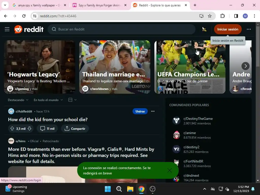Open Chrome three-dot menu
The image size is (260, 195).
254,16
